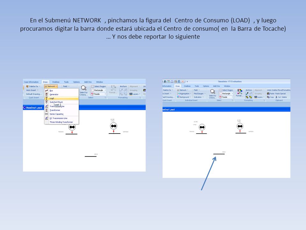This screenshot has width=306, height=230.
Task: Click Copy icon in Clipboard group
Action: [x=268, y=97]
